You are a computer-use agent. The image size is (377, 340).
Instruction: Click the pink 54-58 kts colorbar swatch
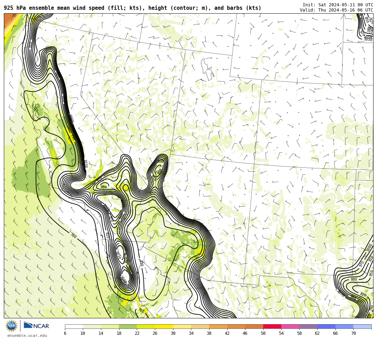coord(290,326)
